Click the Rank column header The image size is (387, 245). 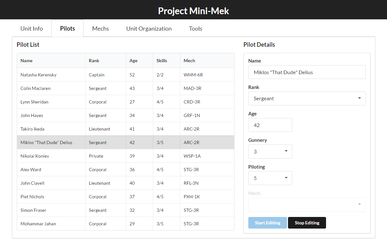106,61
